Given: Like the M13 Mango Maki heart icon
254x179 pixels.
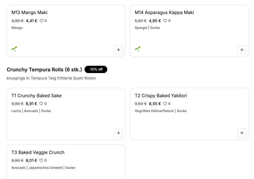Looking at the screenshot, I should (x=41, y=21).
